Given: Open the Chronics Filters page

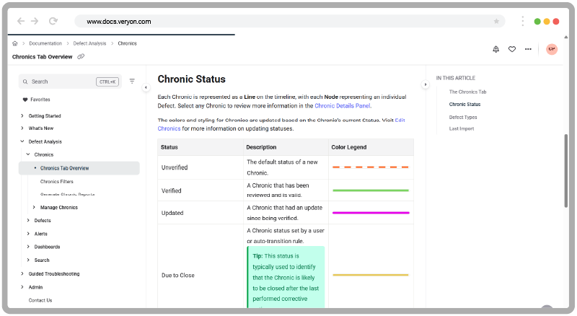Looking at the screenshot, I should click(x=57, y=182).
